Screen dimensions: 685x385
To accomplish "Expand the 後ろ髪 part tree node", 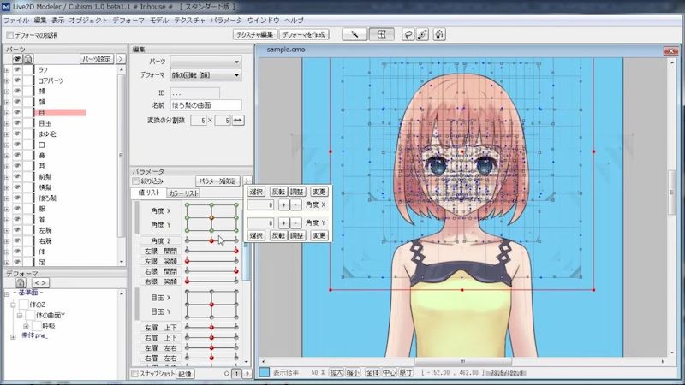I will 7,198.
